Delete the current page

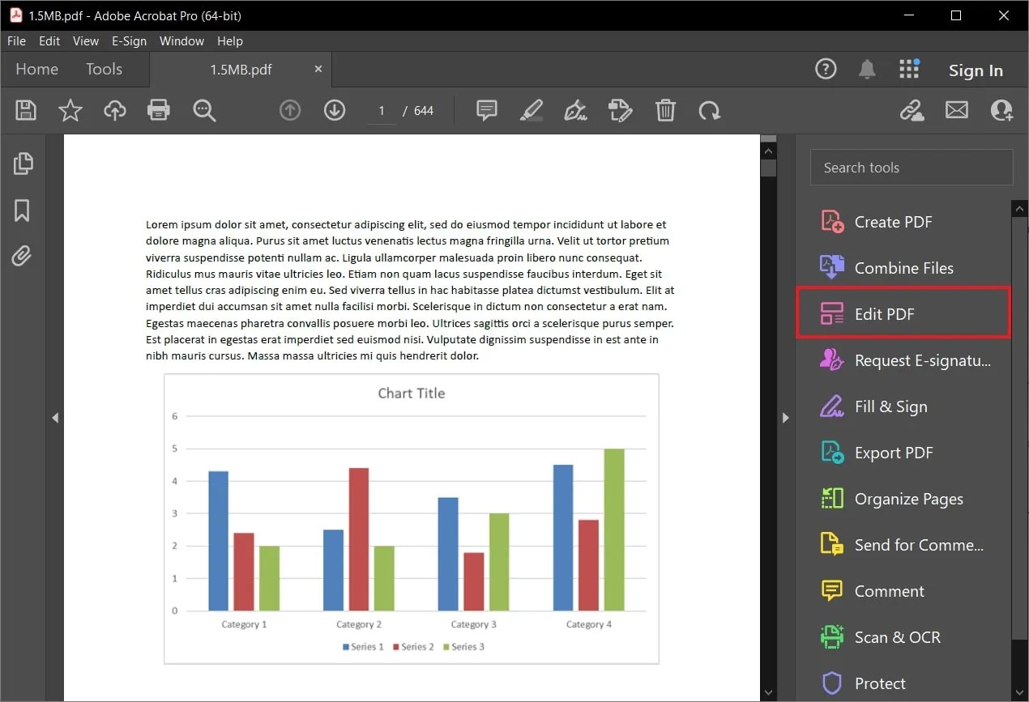pos(665,109)
